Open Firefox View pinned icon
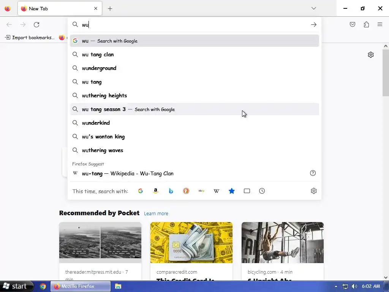389x292 pixels. click(8, 8)
